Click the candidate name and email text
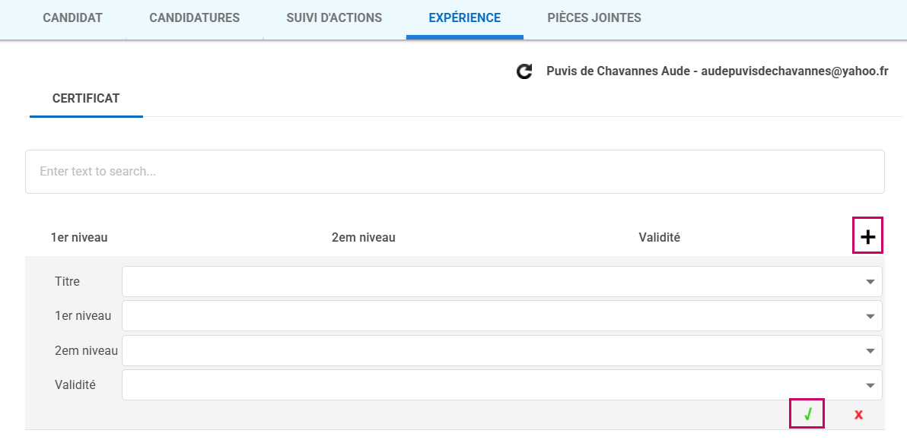The width and height of the screenshot is (907, 443). pos(717,71)
